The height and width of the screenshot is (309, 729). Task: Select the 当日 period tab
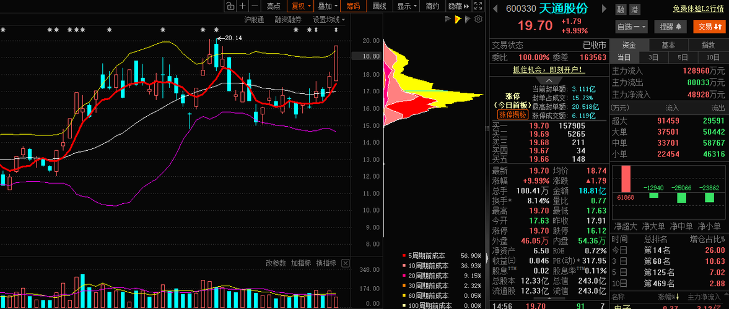click(624, 57)
